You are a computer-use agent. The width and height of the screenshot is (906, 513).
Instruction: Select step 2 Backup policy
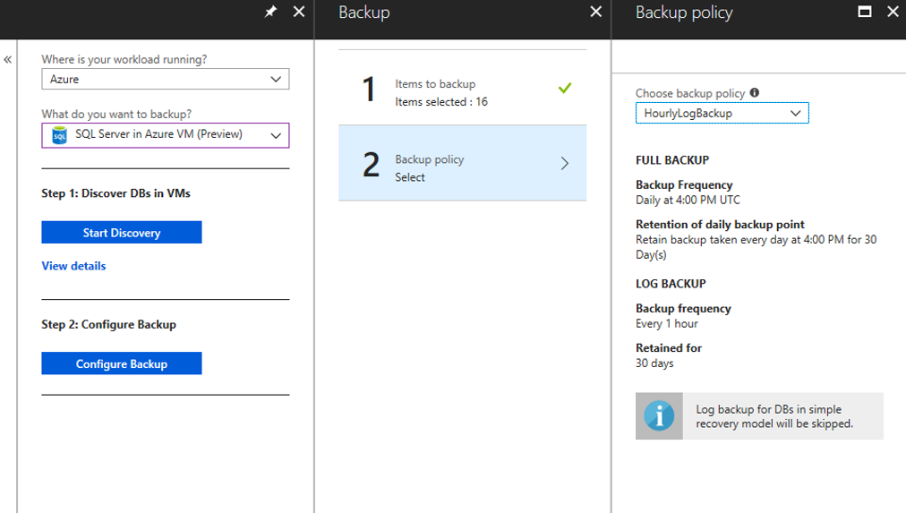click(x=462, y=163)
